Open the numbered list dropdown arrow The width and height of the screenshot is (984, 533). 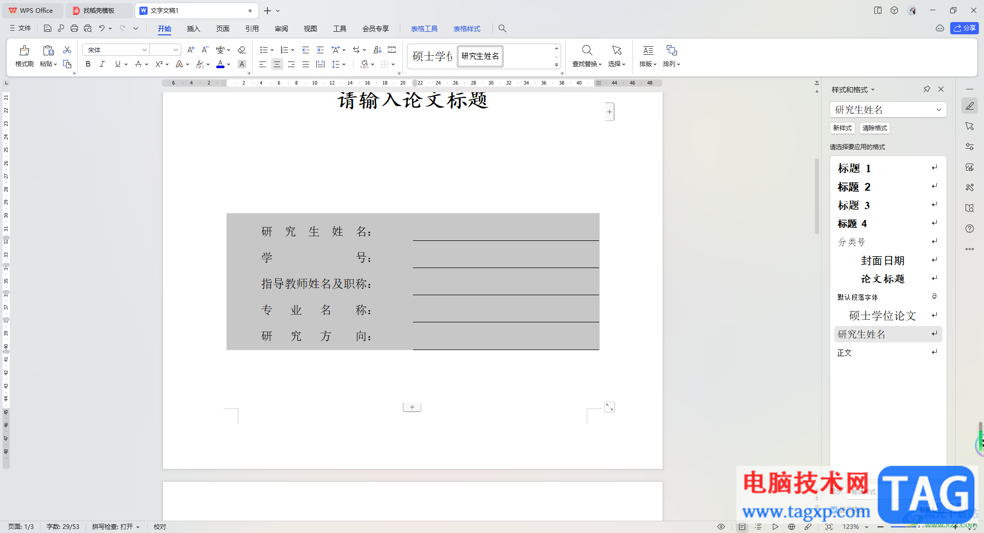tap(293, 50)
